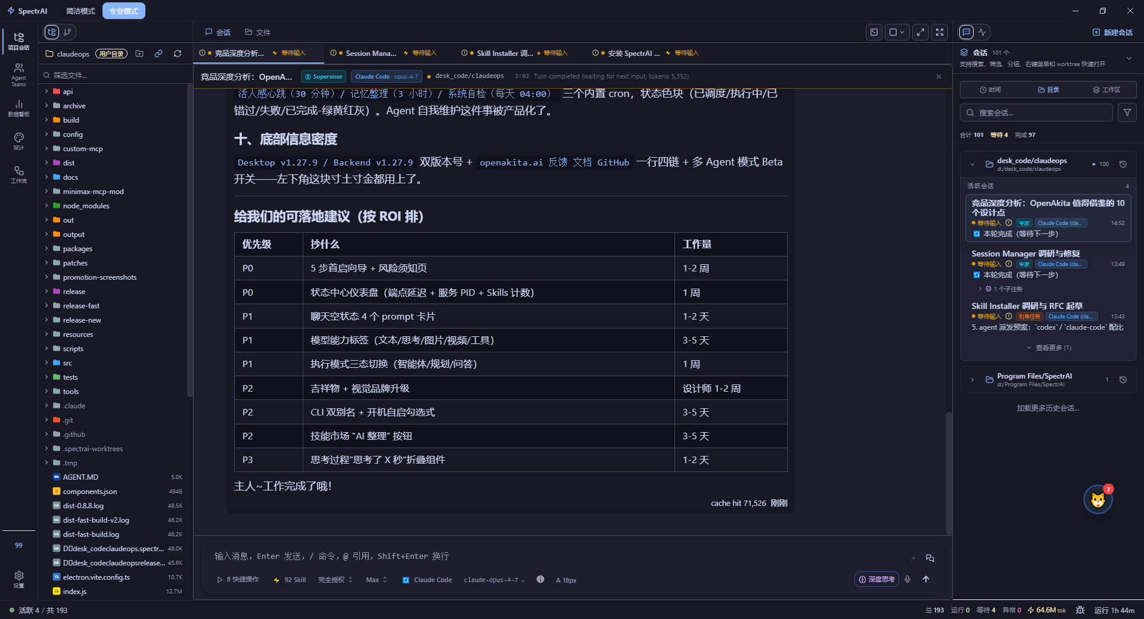The height and width of the screenshot is (619, 1144).
Task: Open the 会话 tab
Action: point(217,32)
